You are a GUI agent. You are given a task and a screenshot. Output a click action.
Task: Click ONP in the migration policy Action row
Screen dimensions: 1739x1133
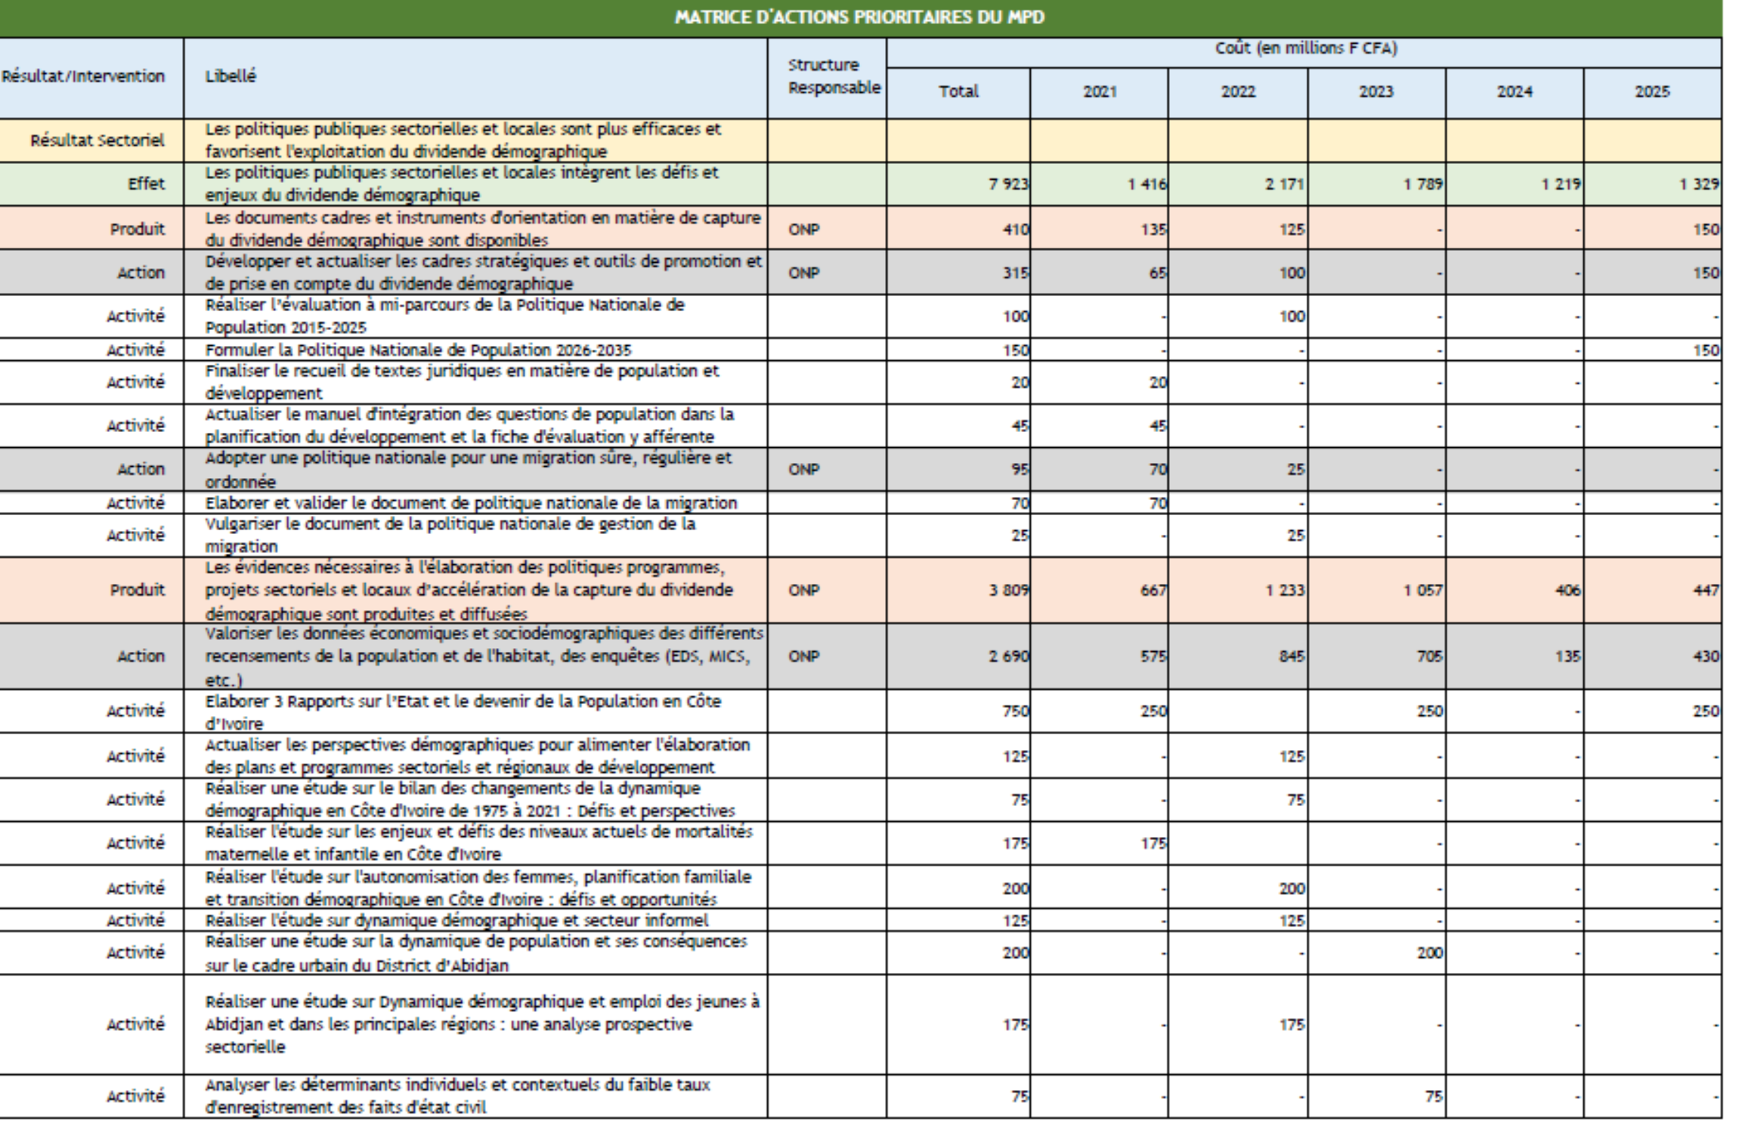(804, 469)
